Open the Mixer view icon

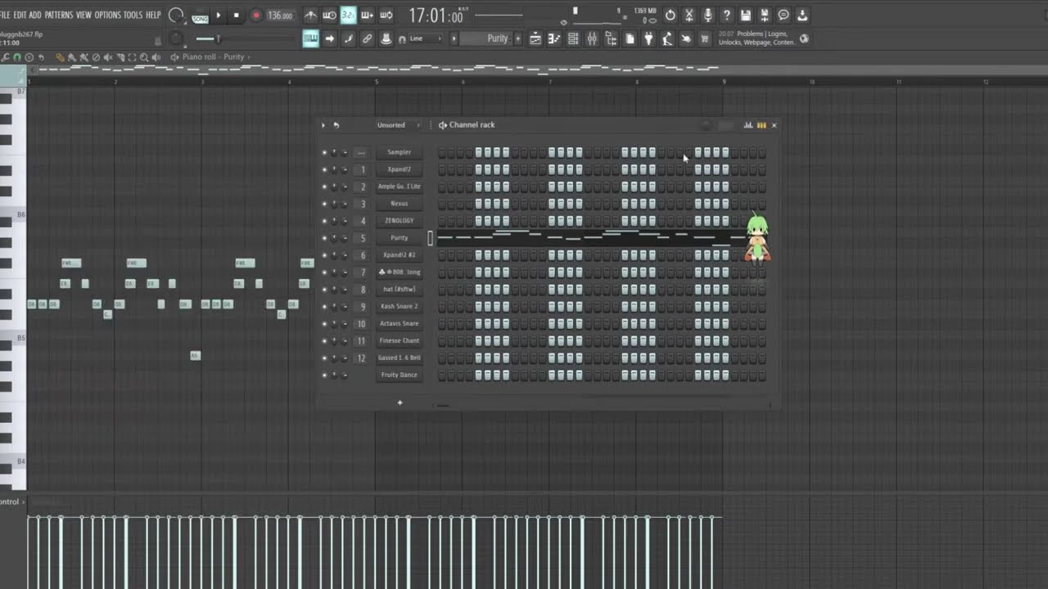pos(591,38)
